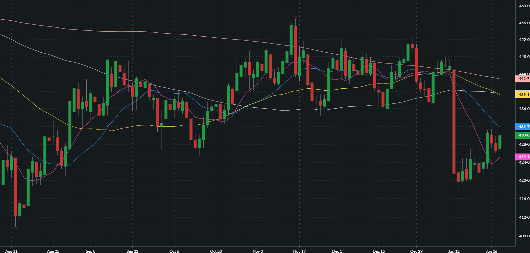
Task: Select the last green candle on the right
Action: point(500,142)
